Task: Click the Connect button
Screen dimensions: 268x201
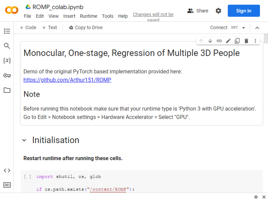Action: [x=218, y=28]
